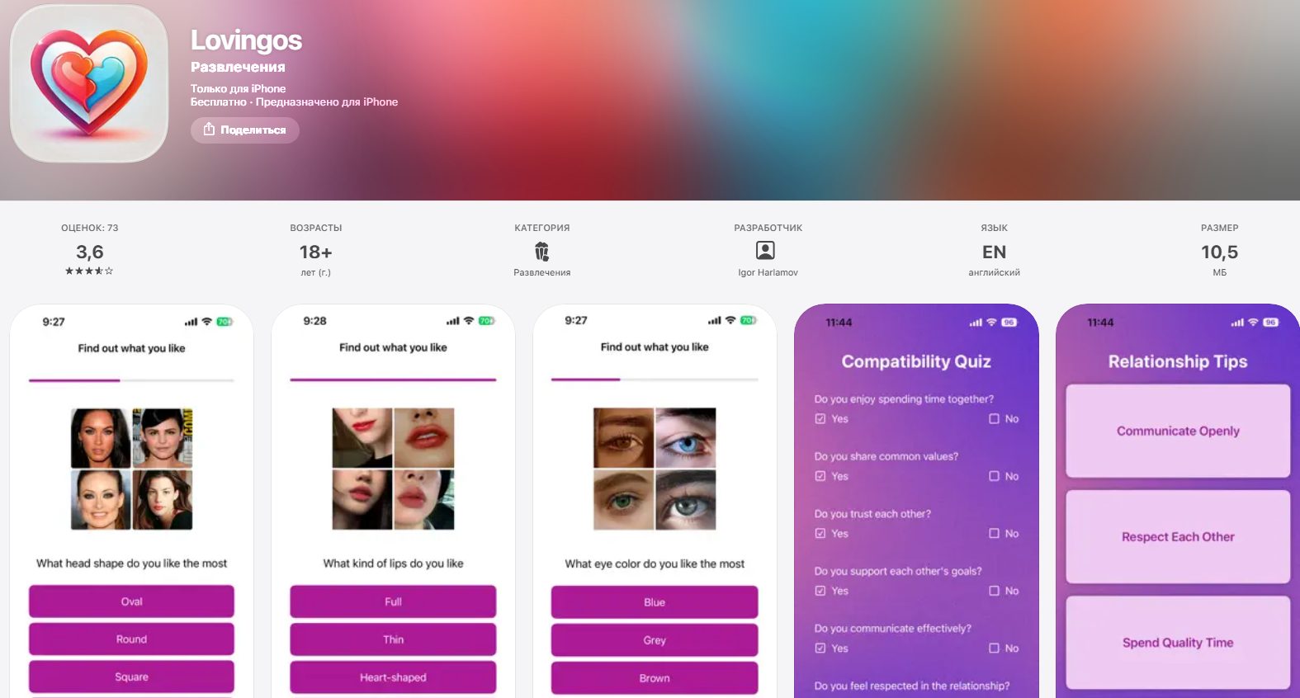This screenshot has width=1300, height=698.
Task: Choose the Grey eye color button
Action: coord(655,640)
